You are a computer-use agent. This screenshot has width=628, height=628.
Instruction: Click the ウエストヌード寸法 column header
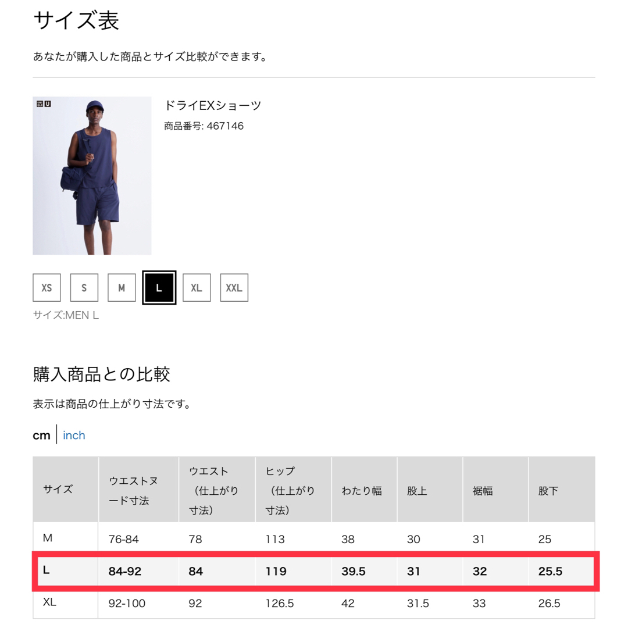click(134, 490)
